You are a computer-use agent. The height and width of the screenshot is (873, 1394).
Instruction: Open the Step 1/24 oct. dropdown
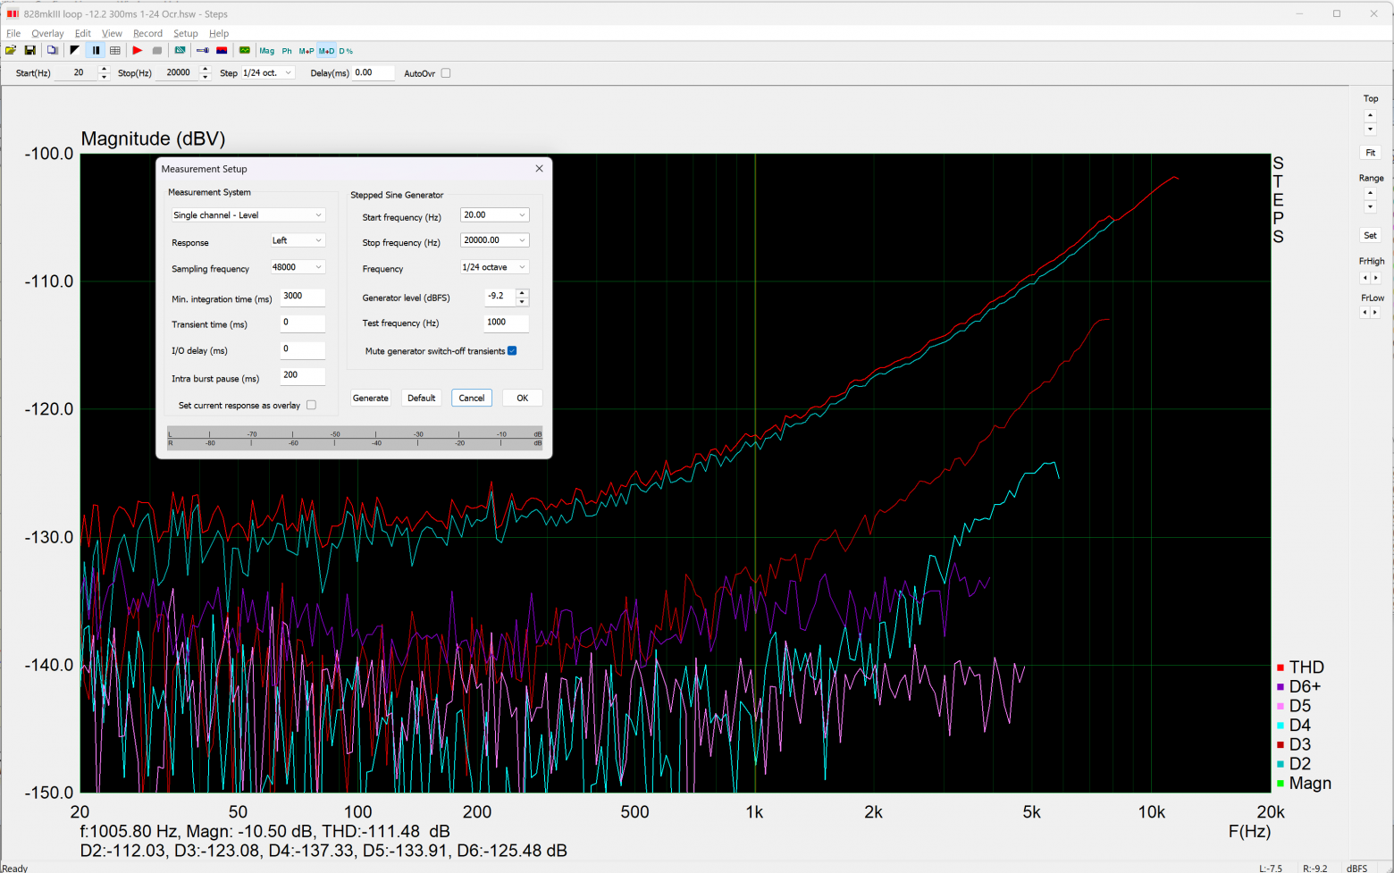click(x=268, y=73)
